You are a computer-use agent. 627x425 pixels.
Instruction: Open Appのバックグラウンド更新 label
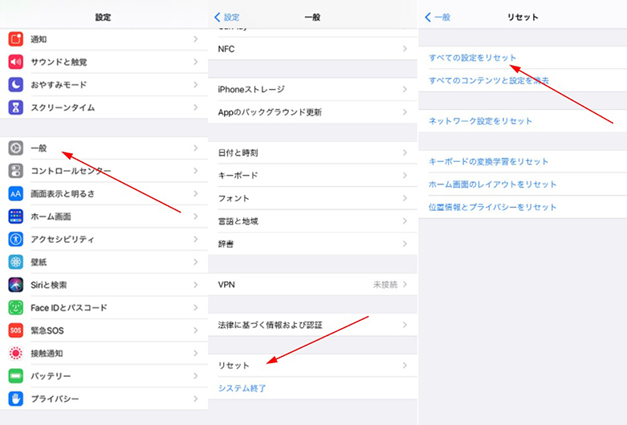click(x=270, y=111)
